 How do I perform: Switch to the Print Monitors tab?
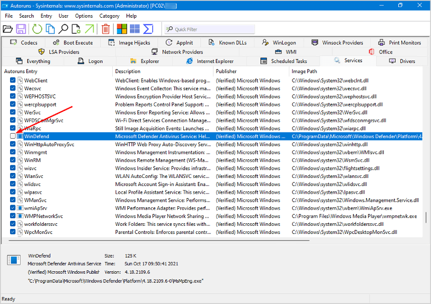coord(399,43)
